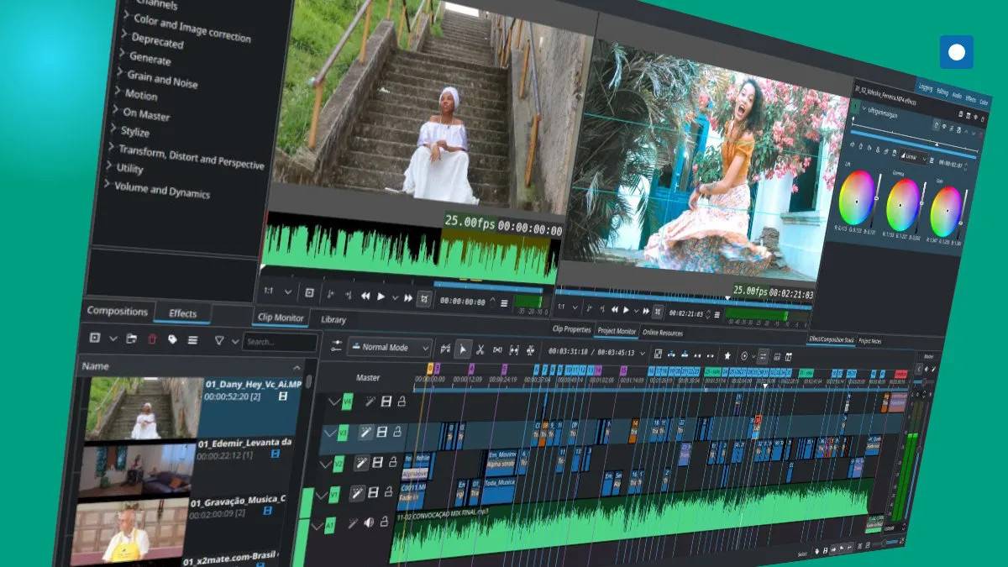
Task: Set zone in point in clip monitor
Action: click(x=330, y=295)
